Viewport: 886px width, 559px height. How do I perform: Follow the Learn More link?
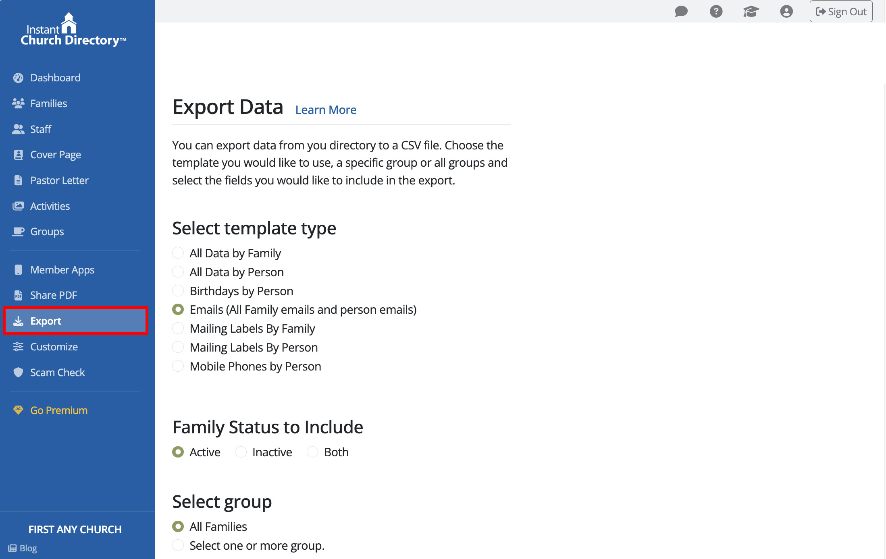[326, 110]
